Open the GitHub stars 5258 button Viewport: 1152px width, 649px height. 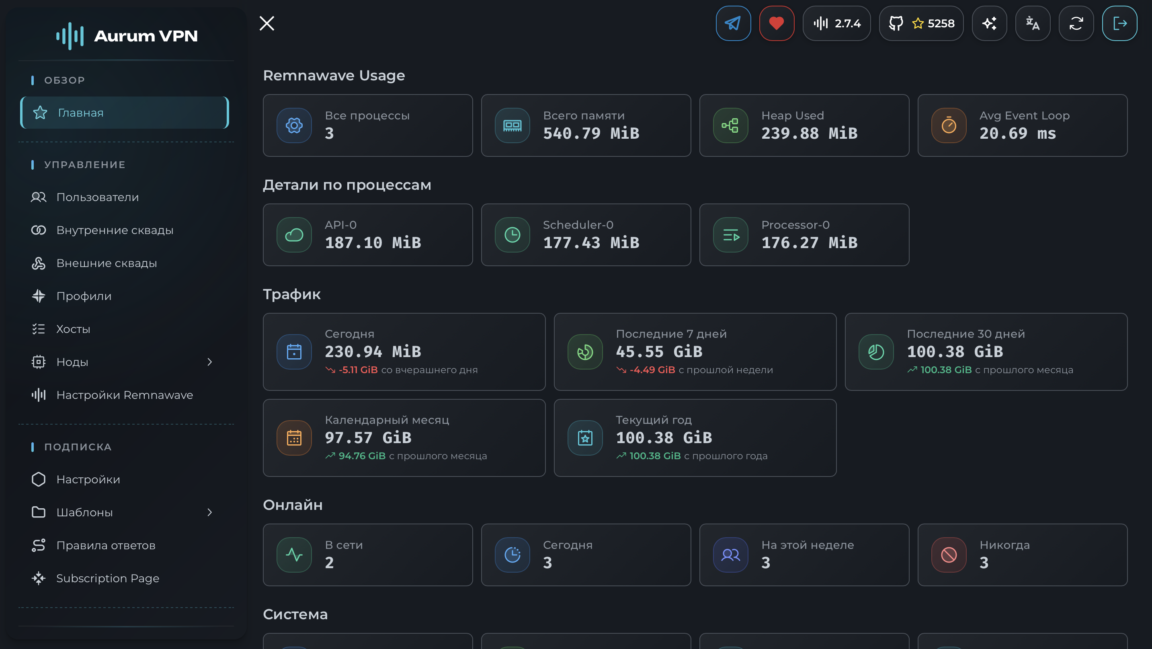921,23
